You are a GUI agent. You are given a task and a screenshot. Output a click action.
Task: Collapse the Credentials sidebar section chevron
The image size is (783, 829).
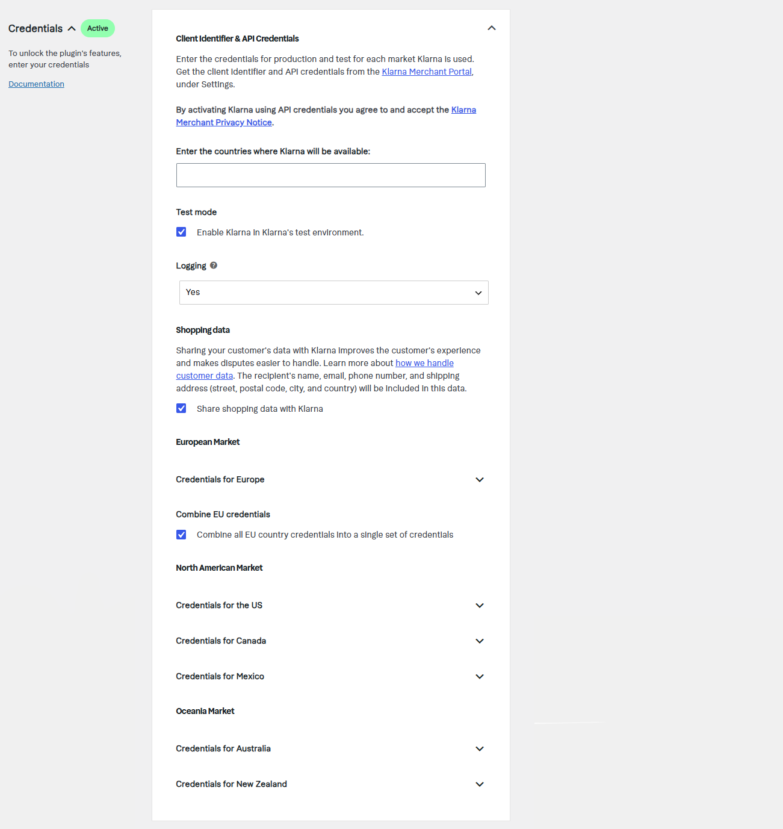click(x=72, y=28)
